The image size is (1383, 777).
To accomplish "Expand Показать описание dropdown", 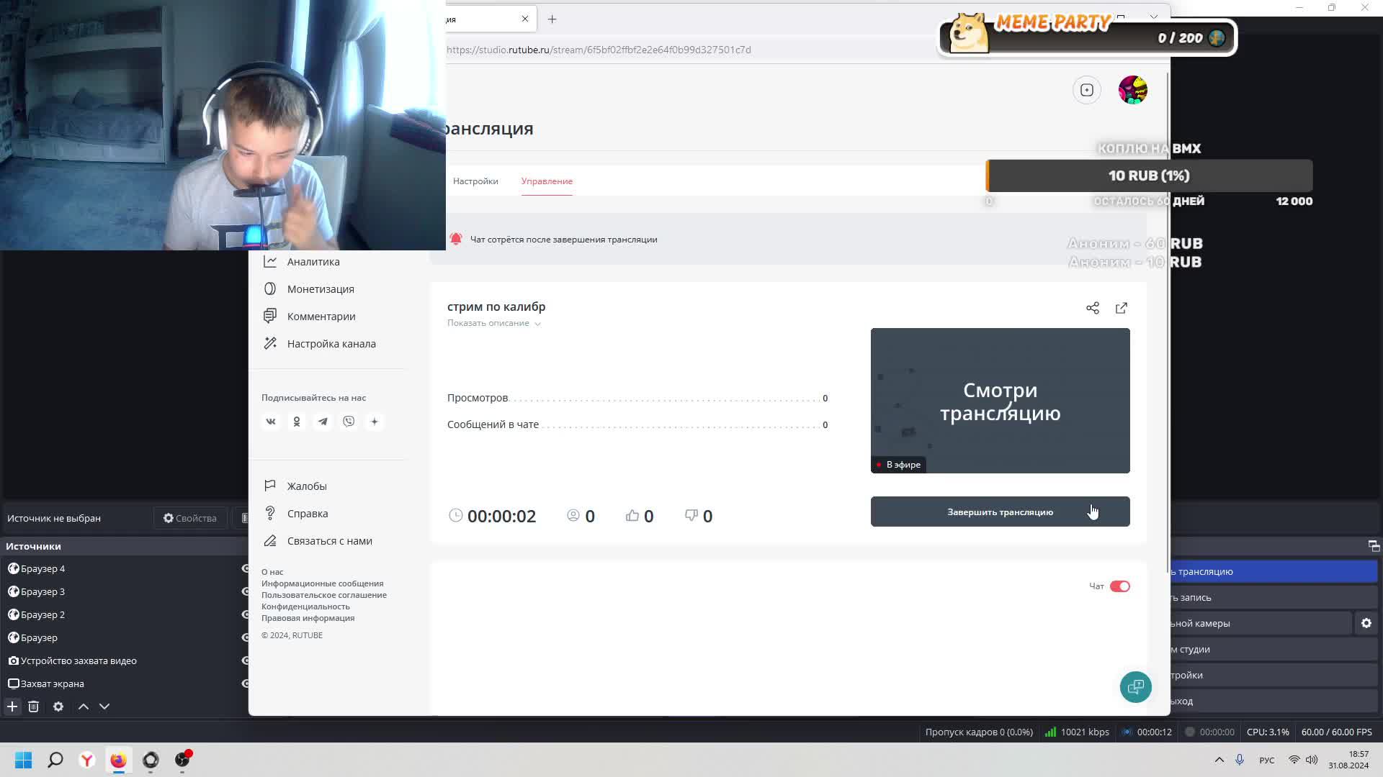I will click(x=493, y=323).
